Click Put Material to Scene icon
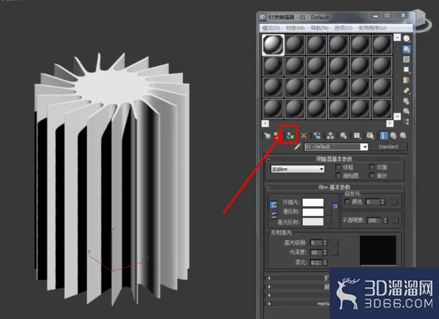The height and width of the screenshot is (319, 439). click(276, 135)
